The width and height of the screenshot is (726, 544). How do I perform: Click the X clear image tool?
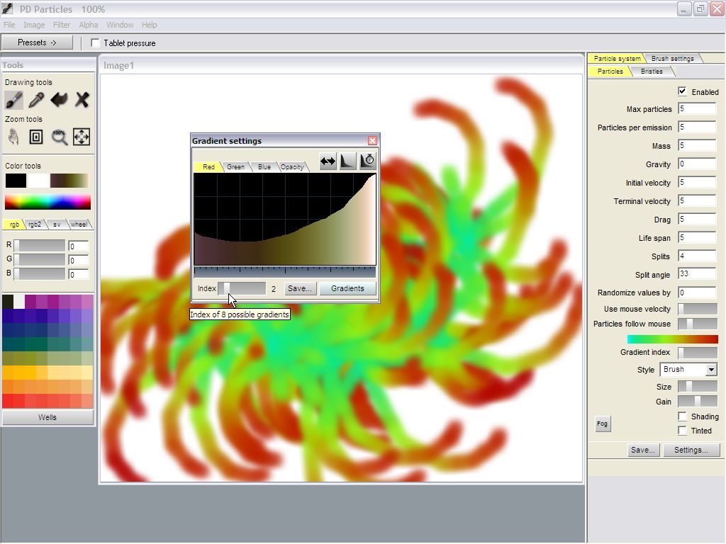coord(82,100)
